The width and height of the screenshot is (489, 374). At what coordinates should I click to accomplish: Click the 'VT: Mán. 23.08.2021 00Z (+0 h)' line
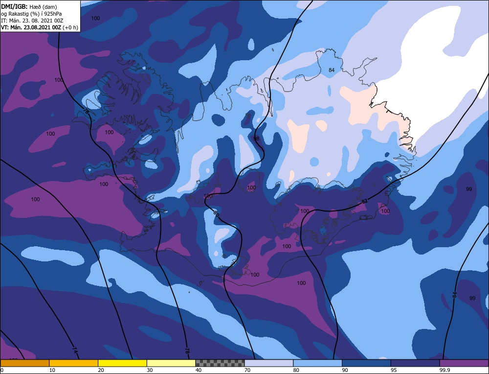tap(39, 27)
